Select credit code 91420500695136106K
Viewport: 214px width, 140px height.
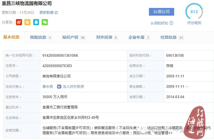(60, 55)
